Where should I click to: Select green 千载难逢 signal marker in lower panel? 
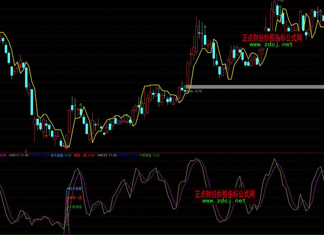pos(75,206)
